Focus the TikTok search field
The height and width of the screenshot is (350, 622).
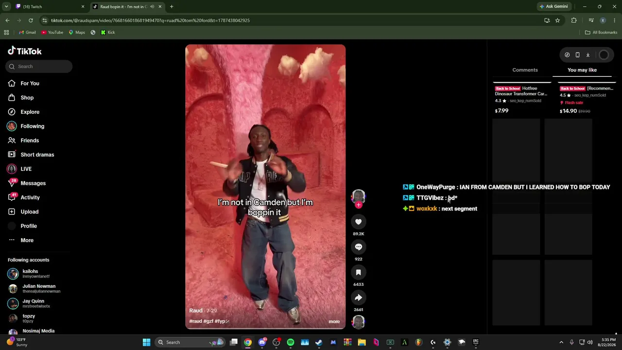click(39, 67)
